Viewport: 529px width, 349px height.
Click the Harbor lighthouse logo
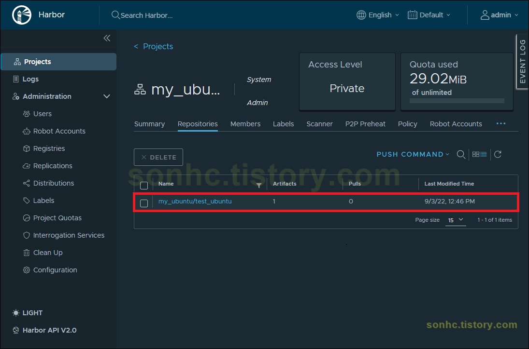(22, 15)
